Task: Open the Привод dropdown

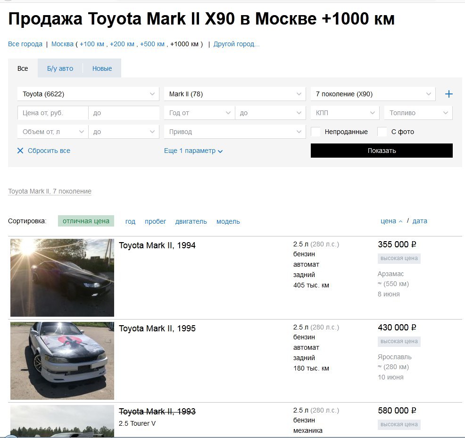Action: (x=235, y=132)
